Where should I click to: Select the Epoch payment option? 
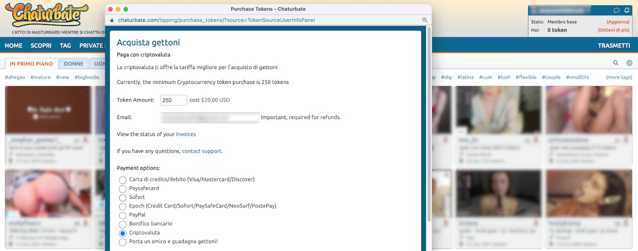point(123,206)
